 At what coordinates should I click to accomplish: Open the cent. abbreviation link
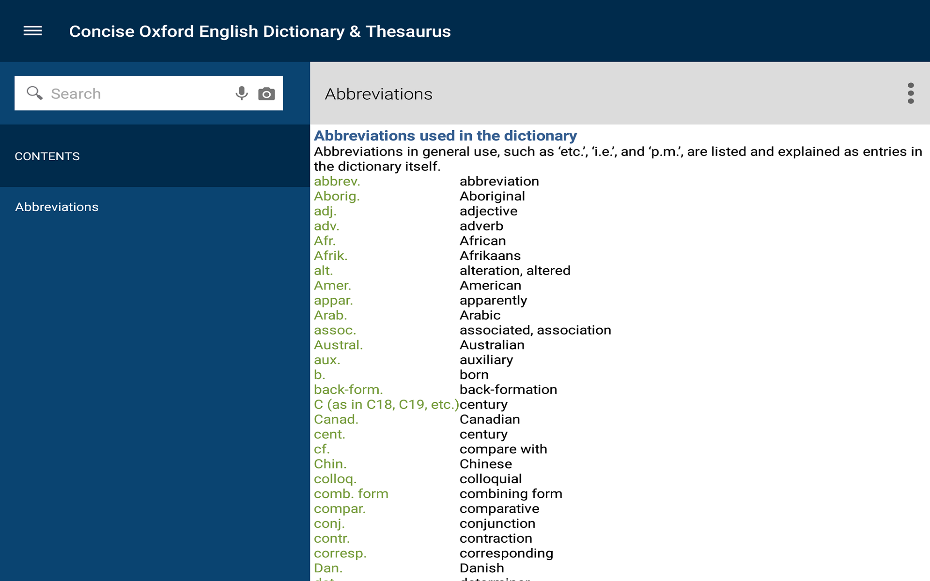click(x=329, y=434)
